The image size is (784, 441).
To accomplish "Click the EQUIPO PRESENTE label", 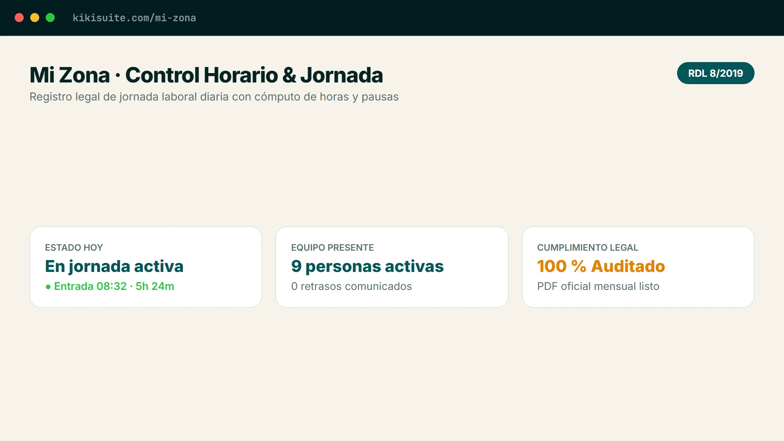I will (x=332, y=247).
